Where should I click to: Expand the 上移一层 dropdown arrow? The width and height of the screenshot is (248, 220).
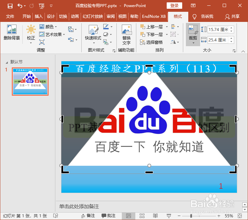click(x=167, y=27)
